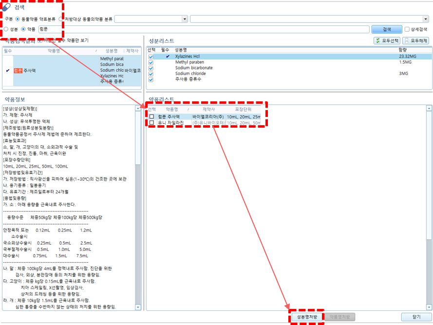Select the 동물약품 약효분류 radio button

coord(18,19)
